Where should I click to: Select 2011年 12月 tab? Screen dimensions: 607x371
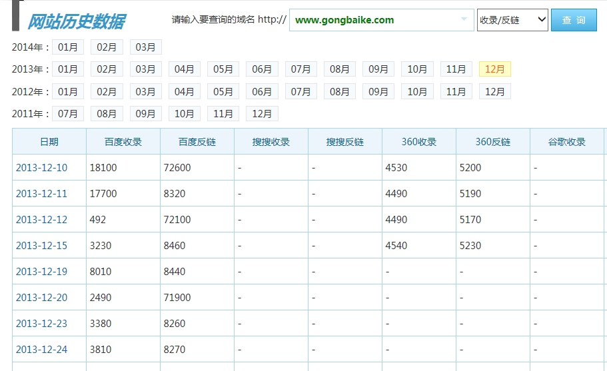[262, 114]
